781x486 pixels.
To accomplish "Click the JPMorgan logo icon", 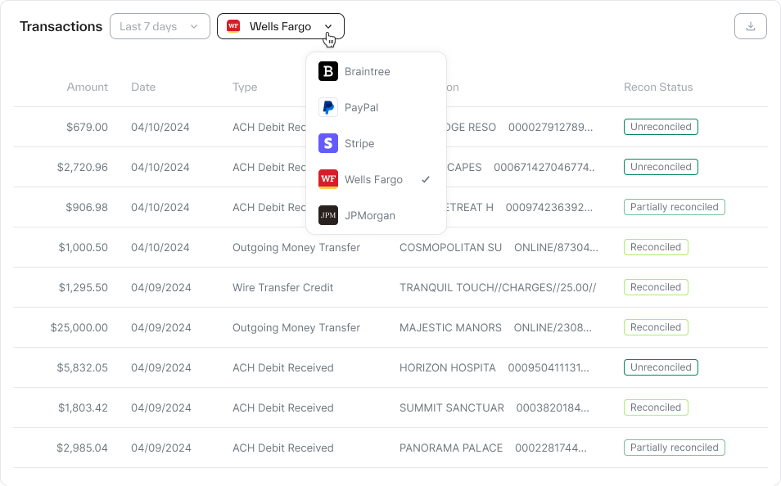I will (x=328, y=216).
